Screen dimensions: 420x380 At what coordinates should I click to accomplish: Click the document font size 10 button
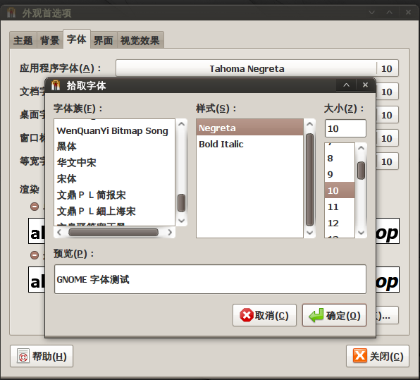[387, 92]
